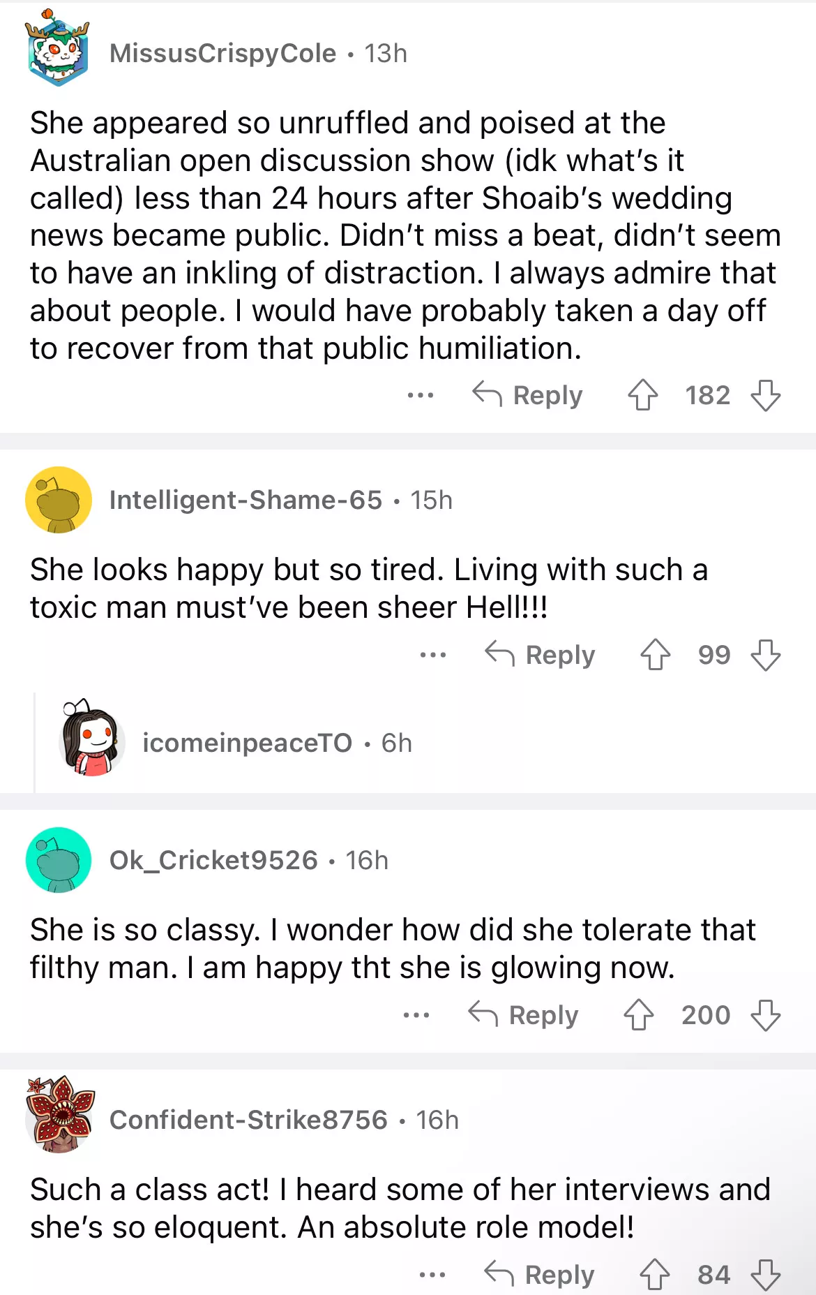The width and height of the screenshot is (816, 1295).
Task: Upvote Ok_Cricket9526's comment
Action: click(x=638, y=1015)
